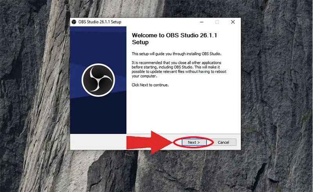This screenshot has height=192, width=313.
Task: Minimize the OBS Studio Setup window
Action: pyautogui.click(x=202, y=22)
